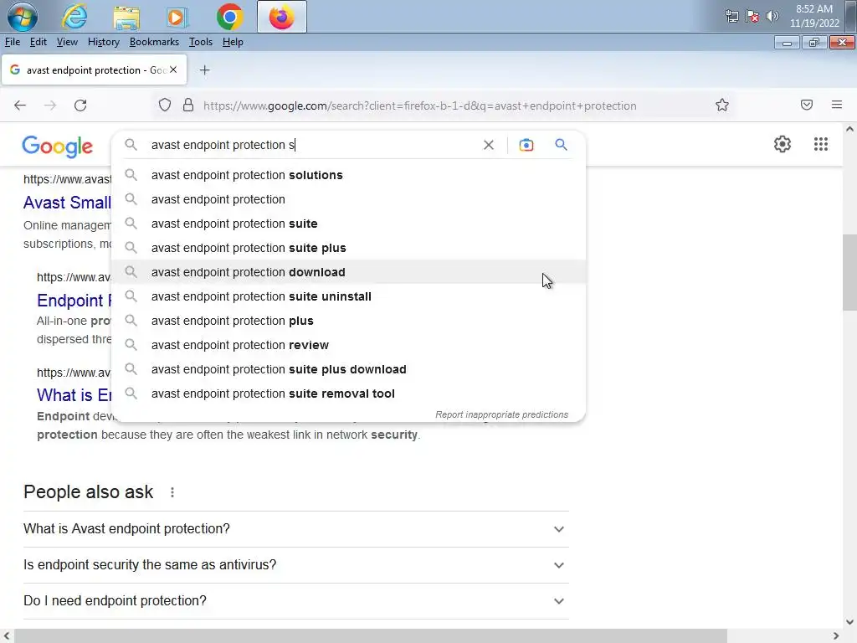Close the avast endpoint protection tab
The height and width of the screenshot is (643, 857).
173,69
